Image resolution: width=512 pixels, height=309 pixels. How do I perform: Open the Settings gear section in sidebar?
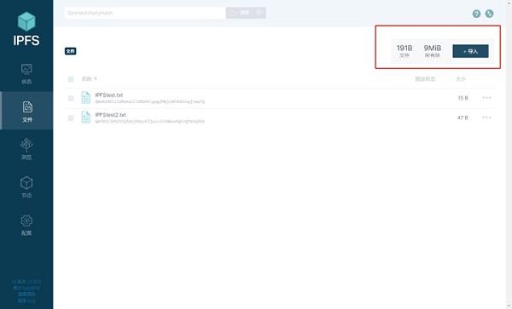click(x=26, y=225)
